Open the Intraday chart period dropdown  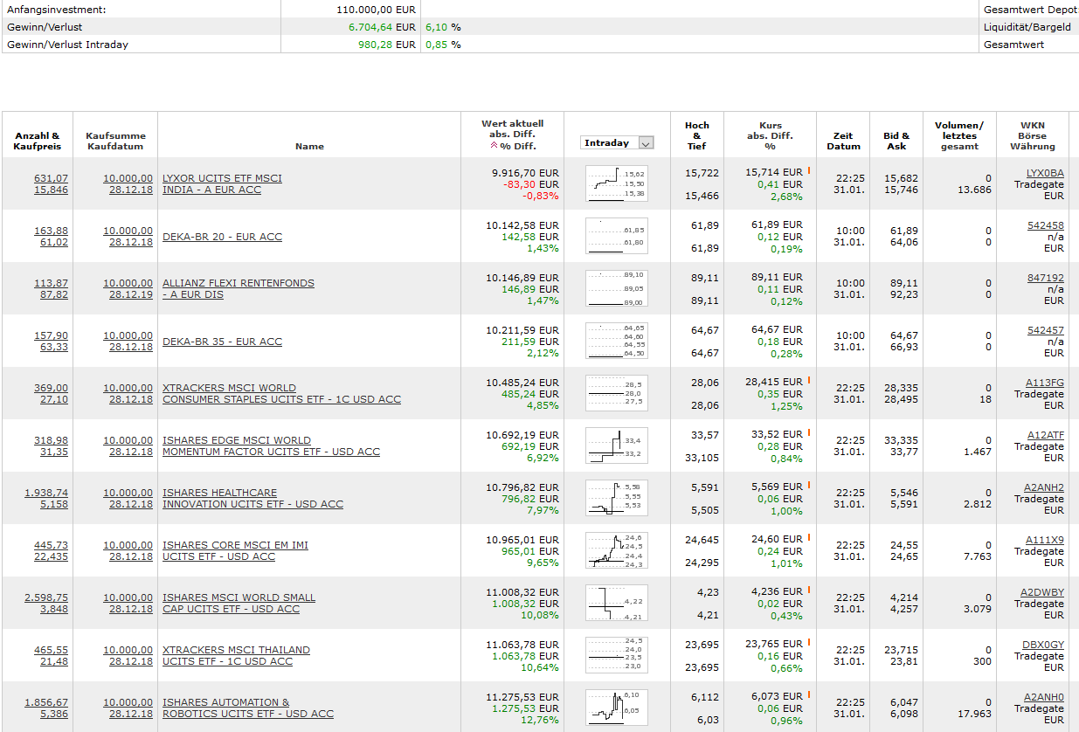[617, 142]
